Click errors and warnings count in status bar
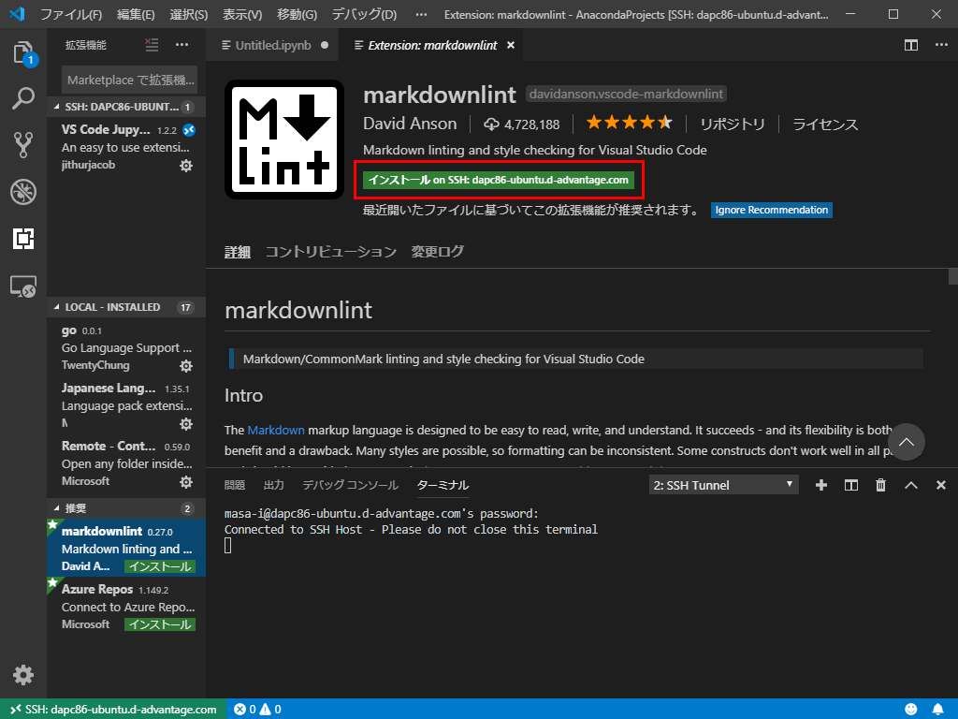958x719 pixels. pos(258,710)
